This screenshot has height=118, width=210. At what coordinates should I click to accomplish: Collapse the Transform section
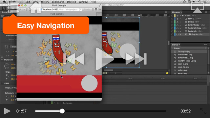[x=2, y=60]
